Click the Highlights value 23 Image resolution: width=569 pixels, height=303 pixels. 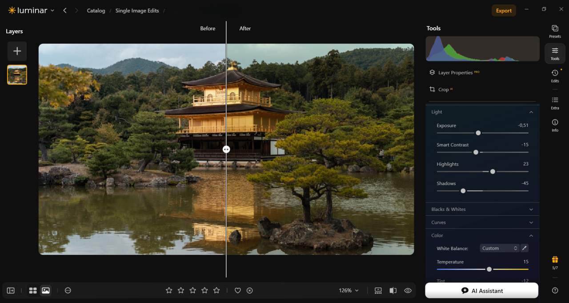point(525,164)
